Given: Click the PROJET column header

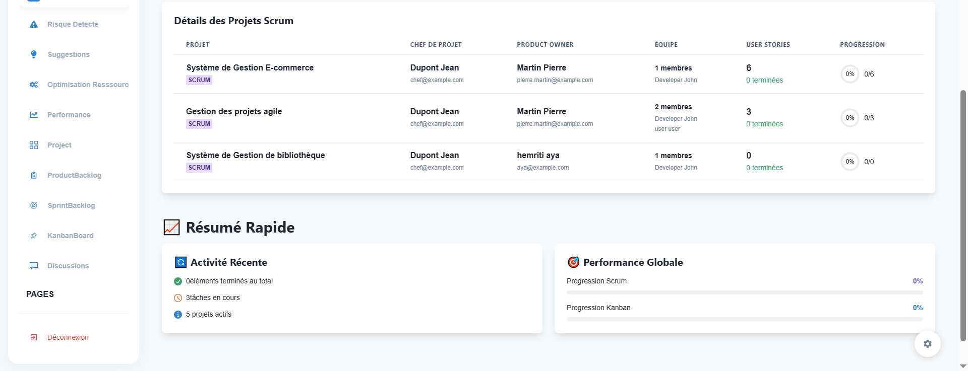Looking at the screenshot, I should click(x=198, y=45).
